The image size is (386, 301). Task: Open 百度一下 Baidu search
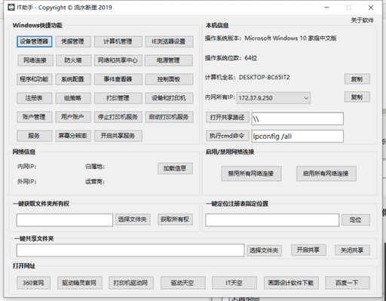[348, 283]
